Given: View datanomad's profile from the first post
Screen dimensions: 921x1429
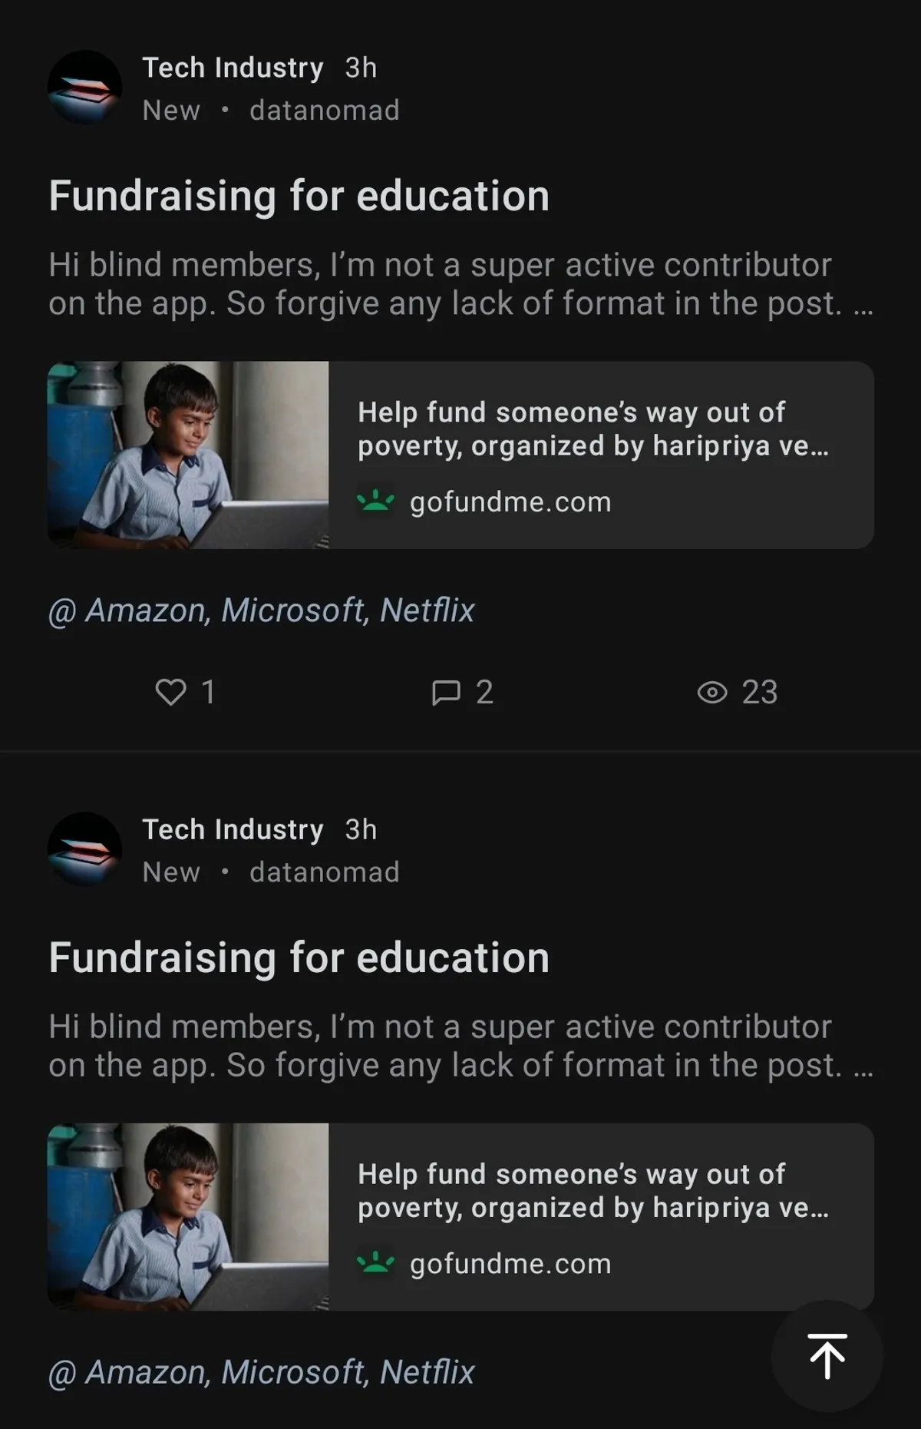Looking at the screenshot, I should coord(324,111).
